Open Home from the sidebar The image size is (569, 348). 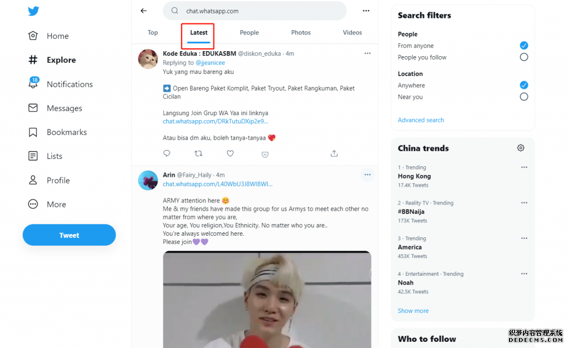tap(58, 36)
